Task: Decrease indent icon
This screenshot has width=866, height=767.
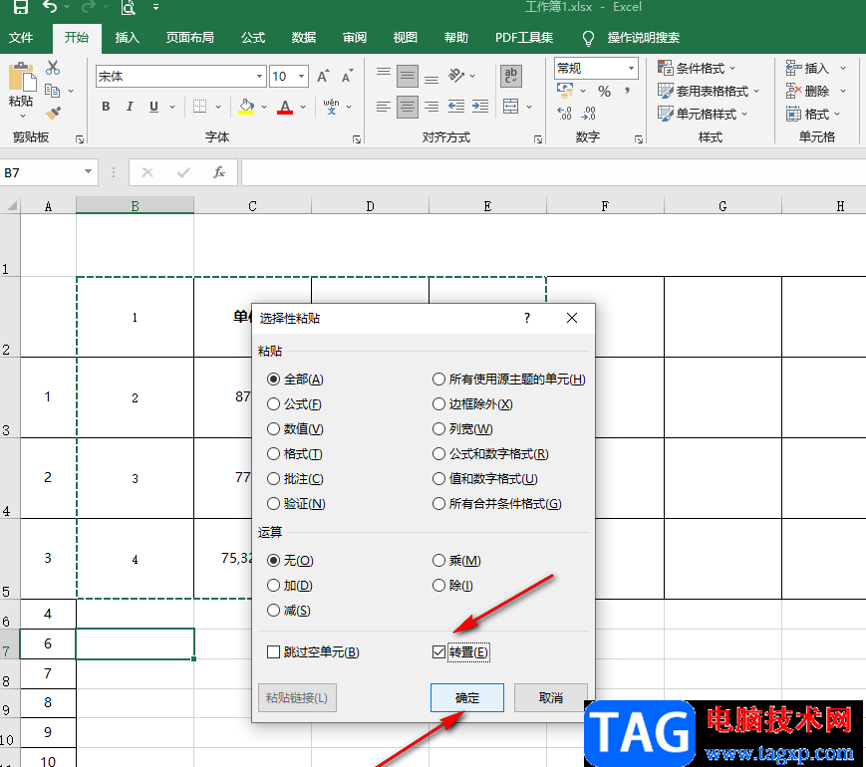Action: pos(456,107)
